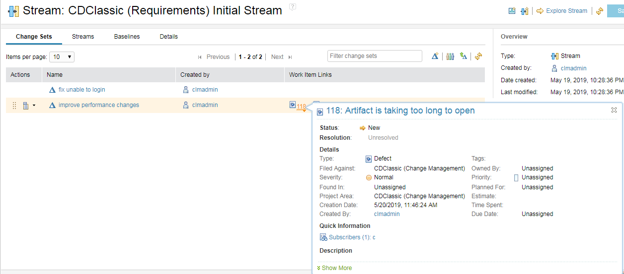This screenshot has width=624, height=274.
Task: Click the deliver change set icon
Action: (464, 56)
